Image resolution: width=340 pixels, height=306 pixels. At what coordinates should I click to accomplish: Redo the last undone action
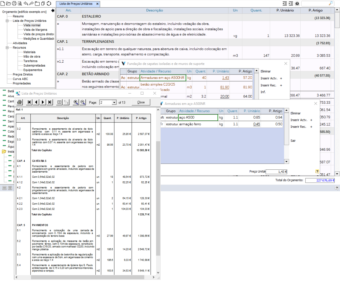tap(31, 3)
